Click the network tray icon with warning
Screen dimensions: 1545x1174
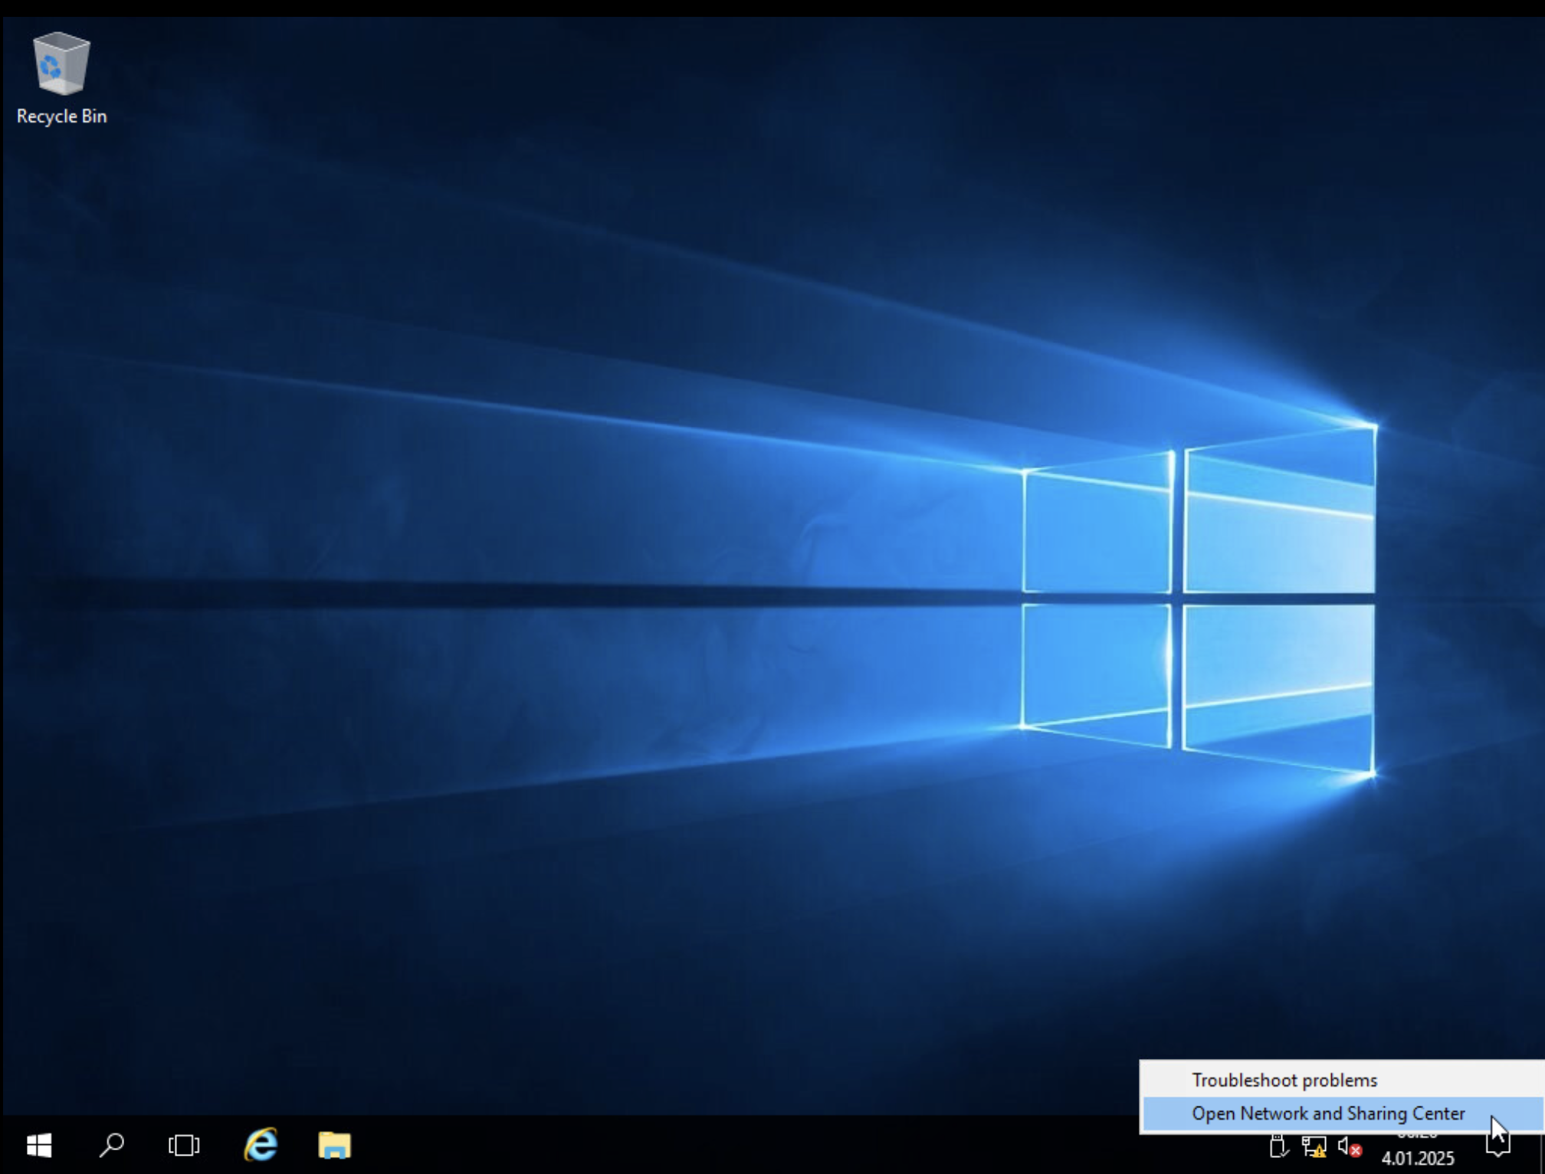pyautogui.click(x=1314, y=1147)
